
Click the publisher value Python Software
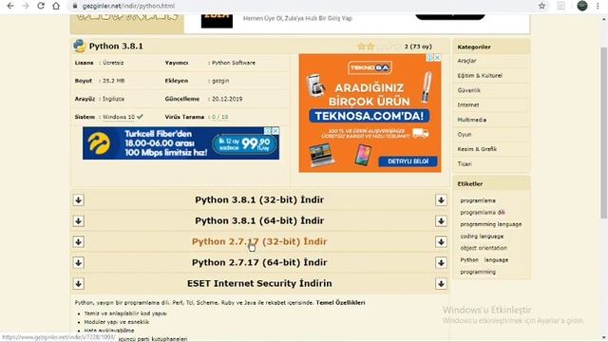pos(234,63)
